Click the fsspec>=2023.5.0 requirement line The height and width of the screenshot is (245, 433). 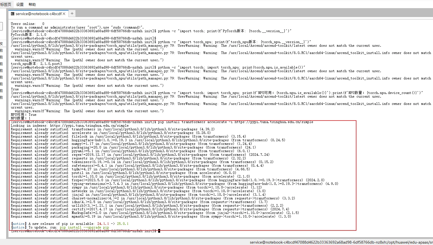[168, 180]
